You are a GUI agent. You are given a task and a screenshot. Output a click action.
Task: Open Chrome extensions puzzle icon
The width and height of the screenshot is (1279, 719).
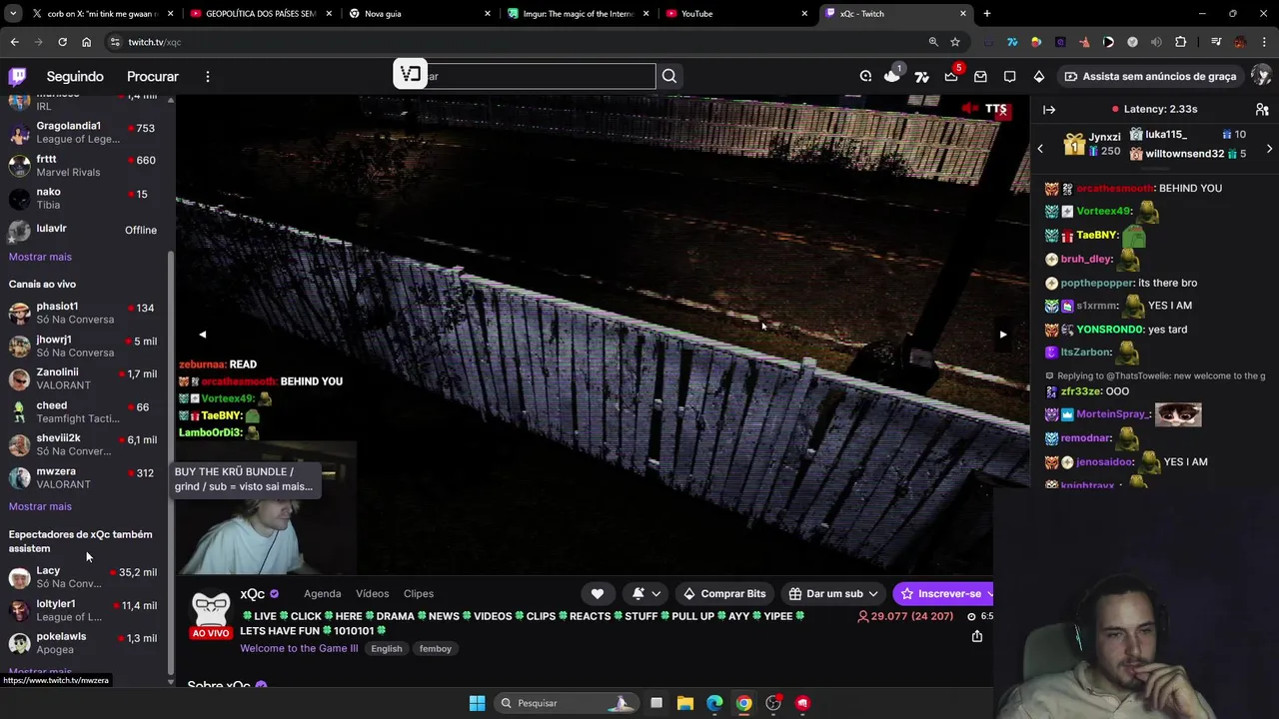pos(1181,42)
